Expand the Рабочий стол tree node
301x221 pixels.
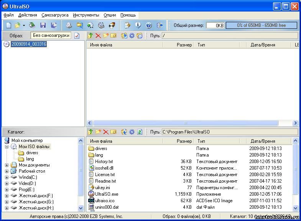[7, 171]
